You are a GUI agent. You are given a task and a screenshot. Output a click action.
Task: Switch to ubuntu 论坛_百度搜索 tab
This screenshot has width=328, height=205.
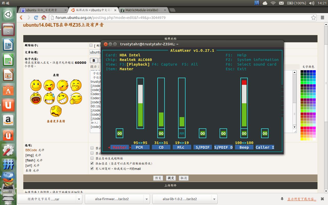click(x=44, y=10)
